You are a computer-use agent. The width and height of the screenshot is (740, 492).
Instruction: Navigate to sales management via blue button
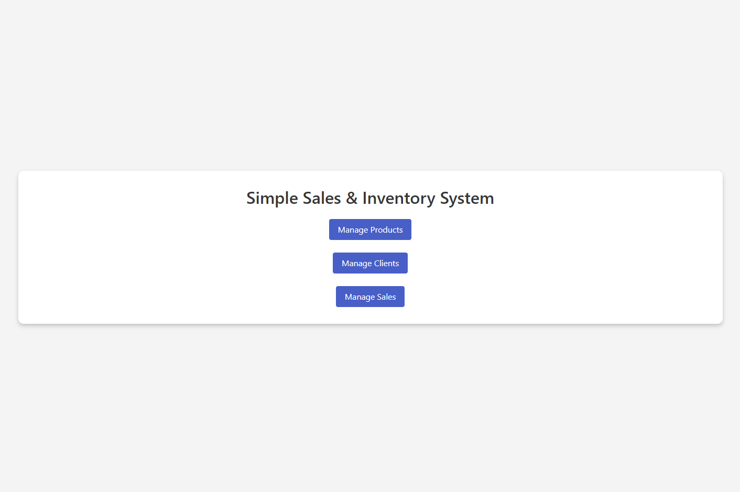370,297
